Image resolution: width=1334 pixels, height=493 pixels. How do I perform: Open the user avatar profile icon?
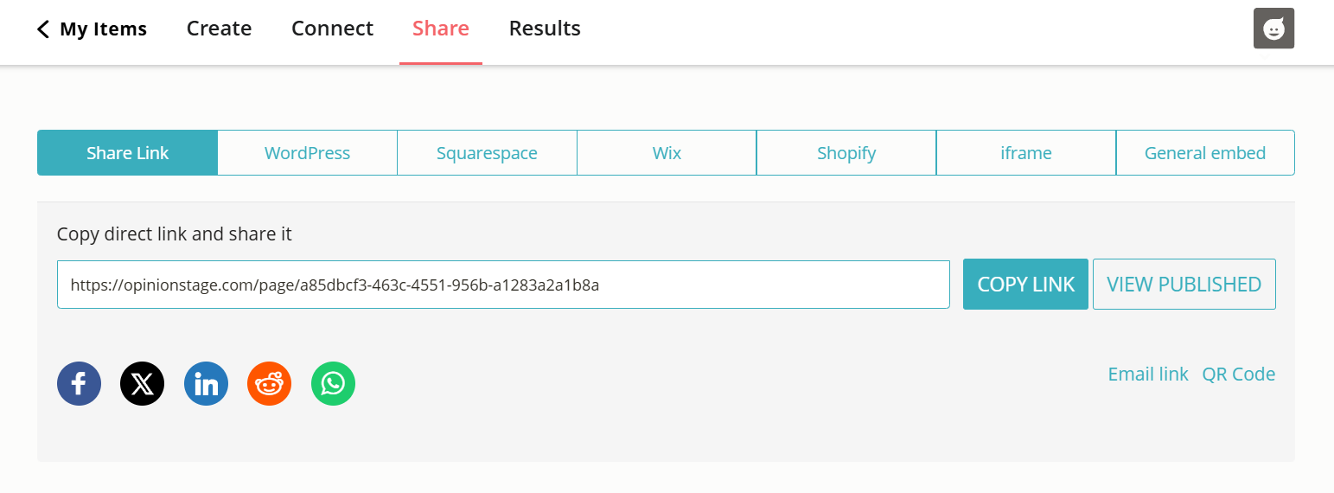point(1273,29)
